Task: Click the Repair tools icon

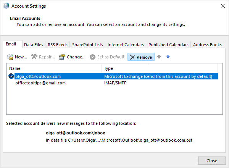Action: (x=34, y=57)
